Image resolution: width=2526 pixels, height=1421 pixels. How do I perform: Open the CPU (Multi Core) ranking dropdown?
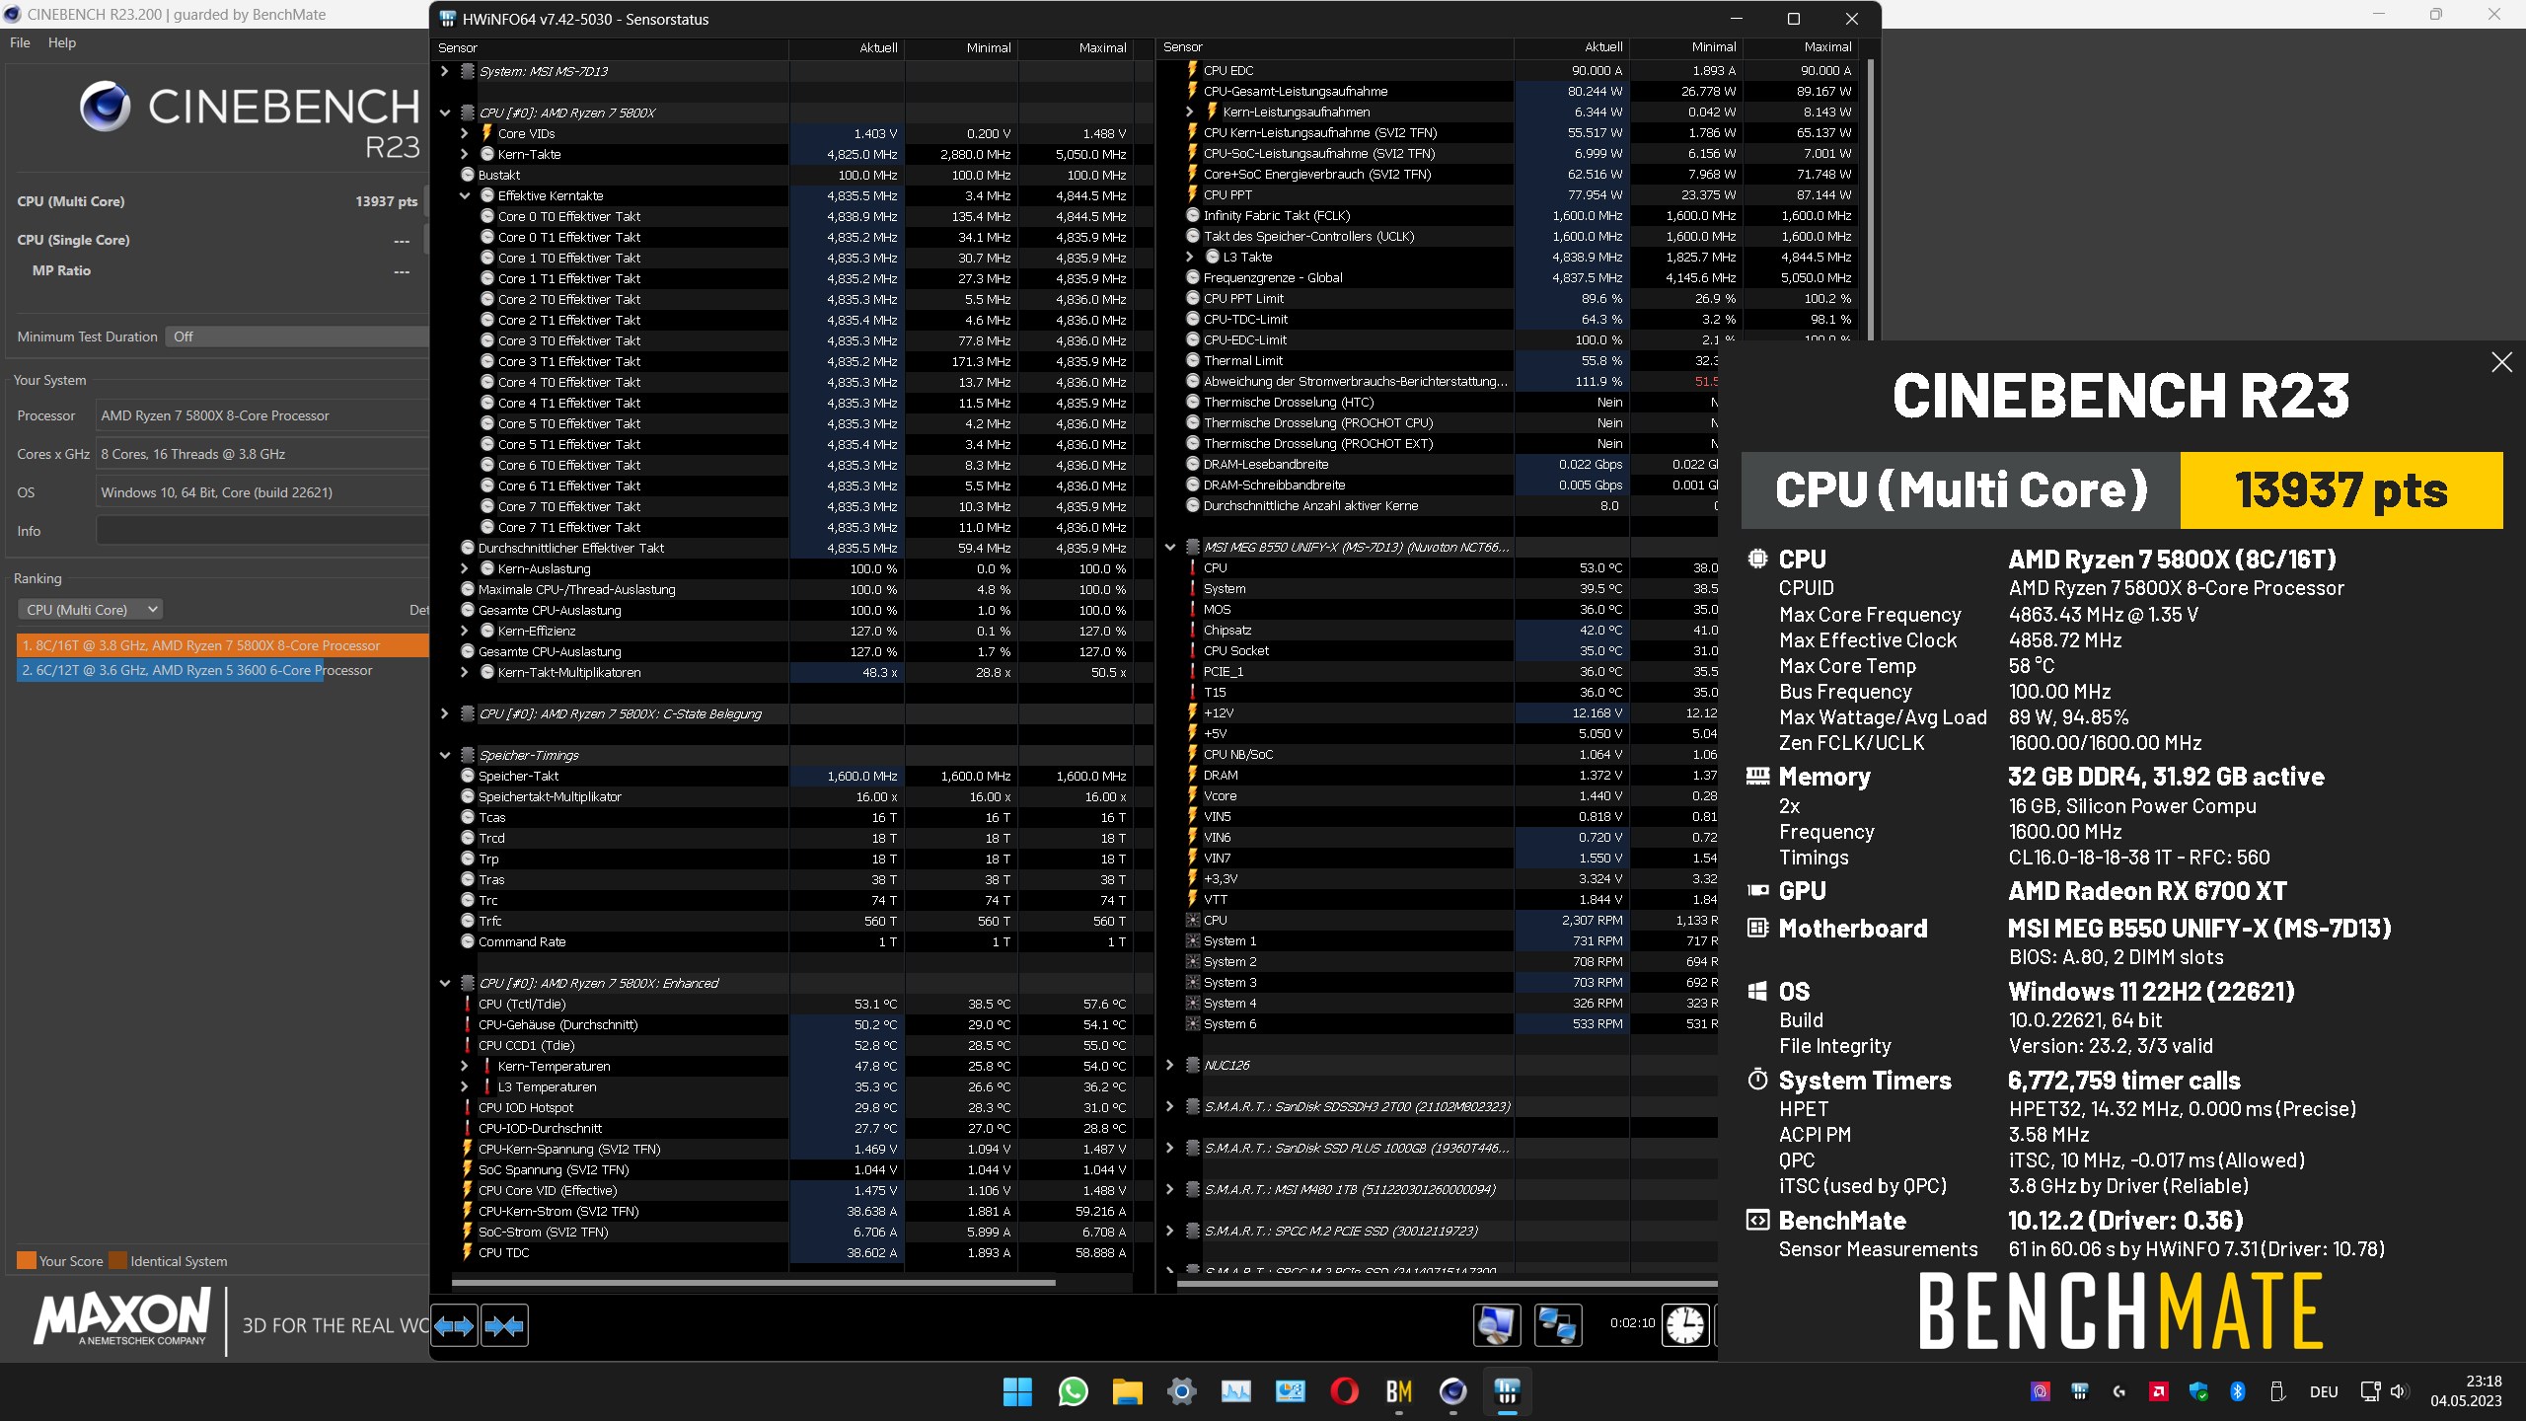coord(90,610)
